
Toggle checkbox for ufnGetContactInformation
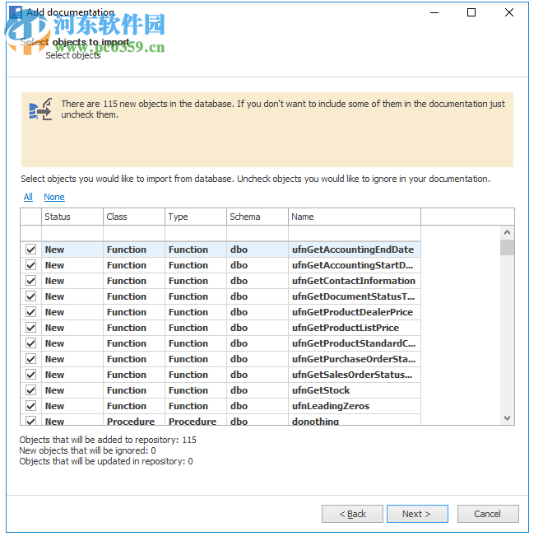(x=31, y=281)
